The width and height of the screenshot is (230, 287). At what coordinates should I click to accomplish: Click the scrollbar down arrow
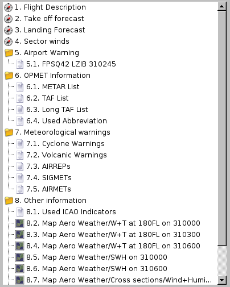tap(221, 280)
